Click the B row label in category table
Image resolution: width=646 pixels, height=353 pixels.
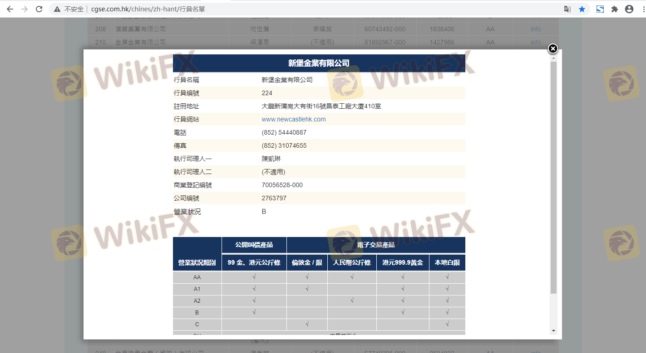197,313
